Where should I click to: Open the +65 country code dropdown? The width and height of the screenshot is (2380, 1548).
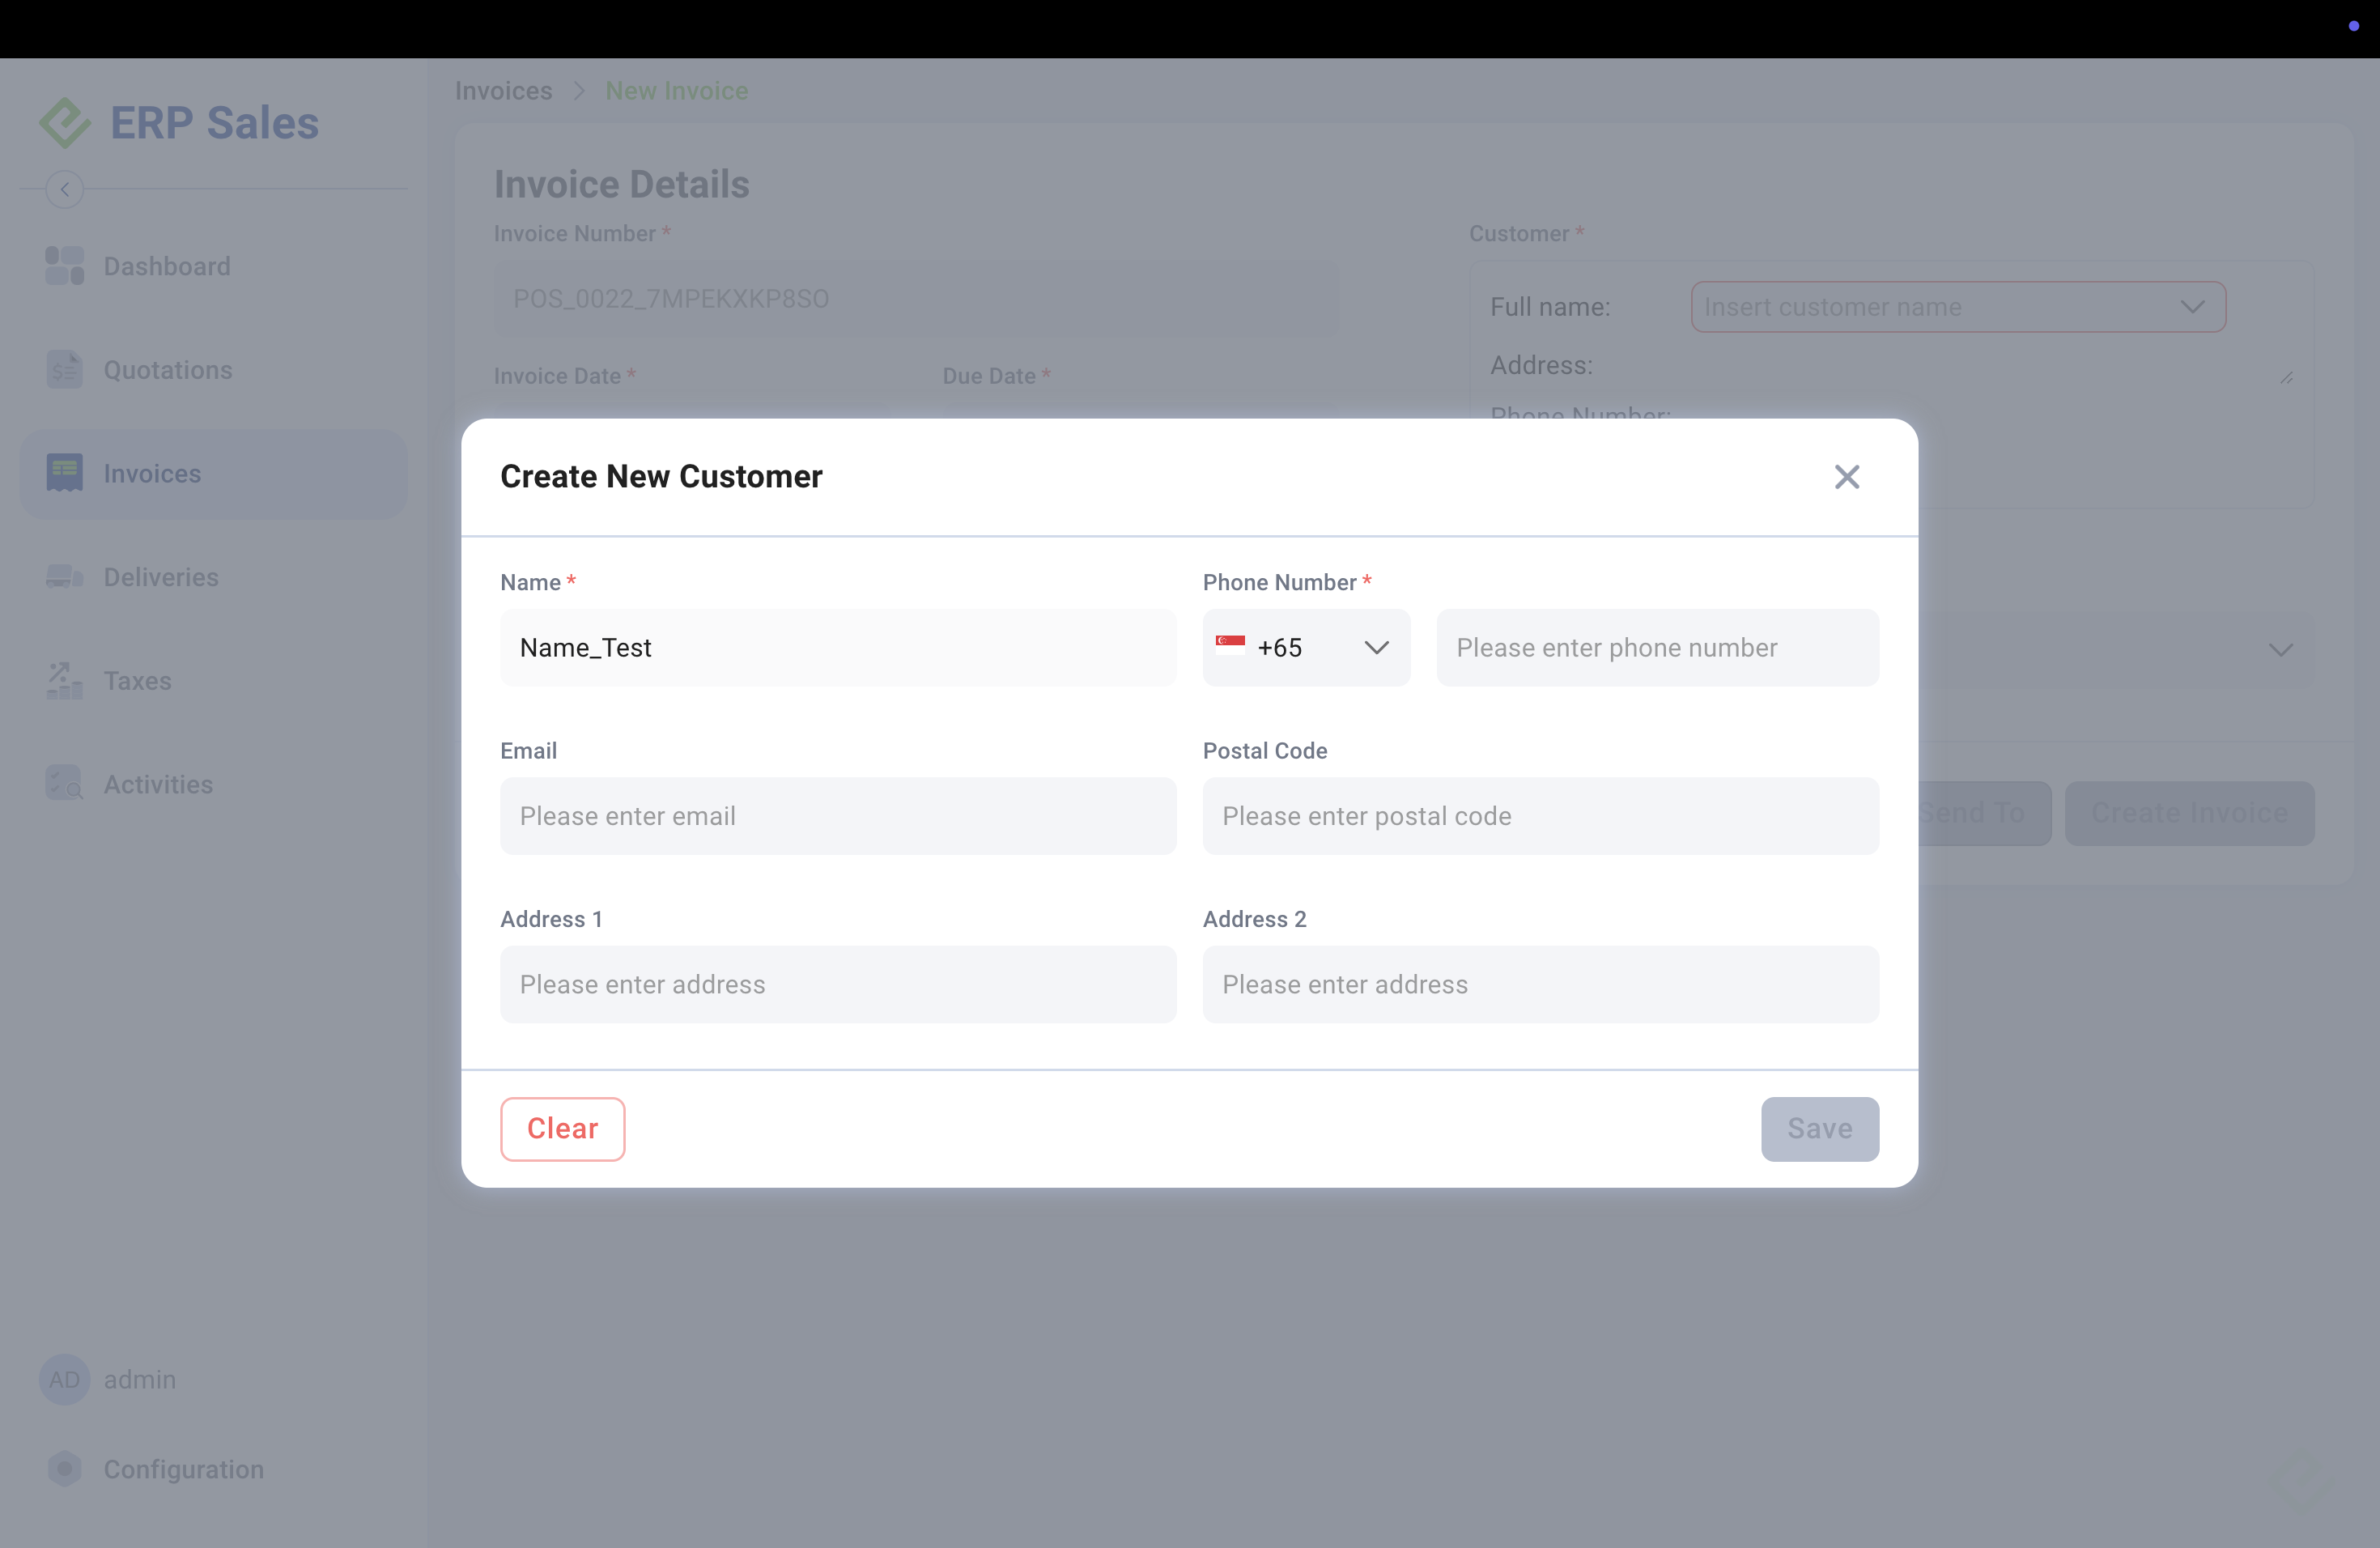point(1306,648)
